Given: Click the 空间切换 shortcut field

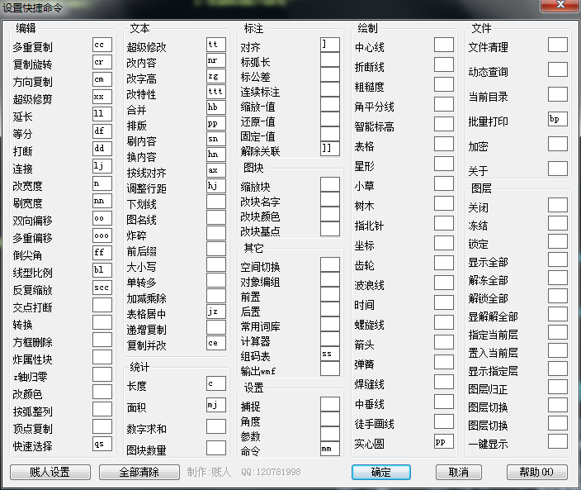Looking at the screenshot, I should point(330,264).
